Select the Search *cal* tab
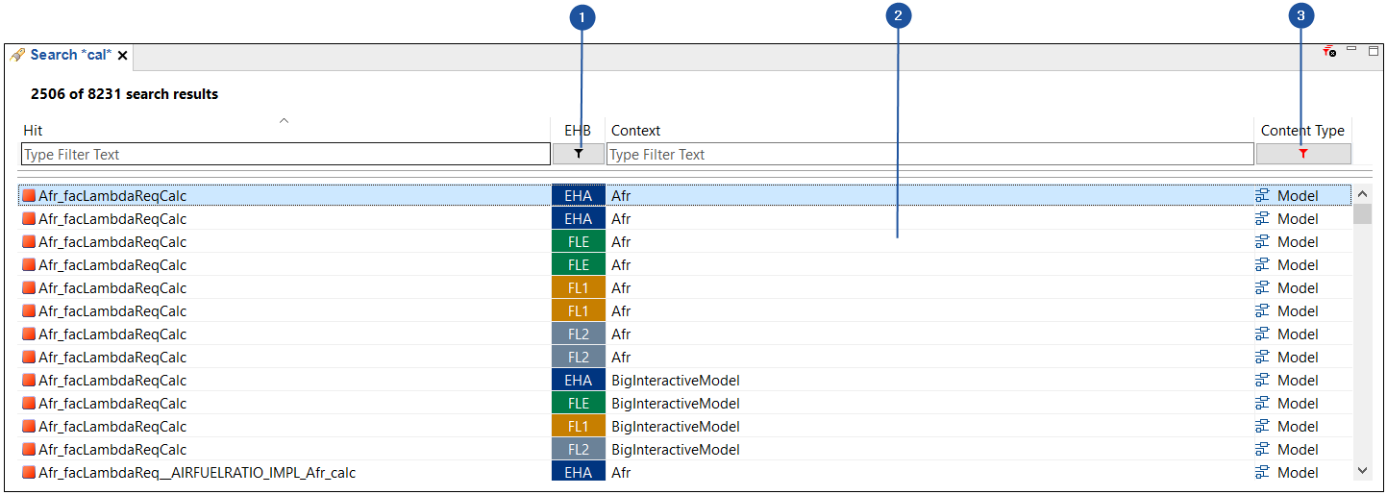This screenshot has height=495, width=1387. (69, 55)
